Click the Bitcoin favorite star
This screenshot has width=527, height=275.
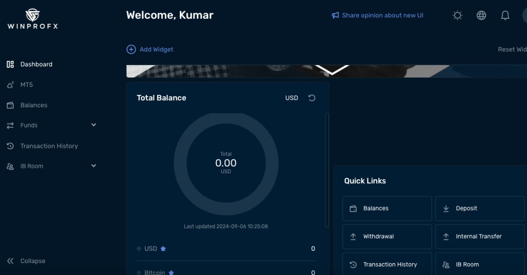coord(171,273)
